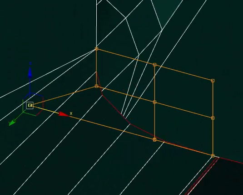Select the red X-axis arrow of the gizmo
The image size is (243, 195).
click(64, 114)
